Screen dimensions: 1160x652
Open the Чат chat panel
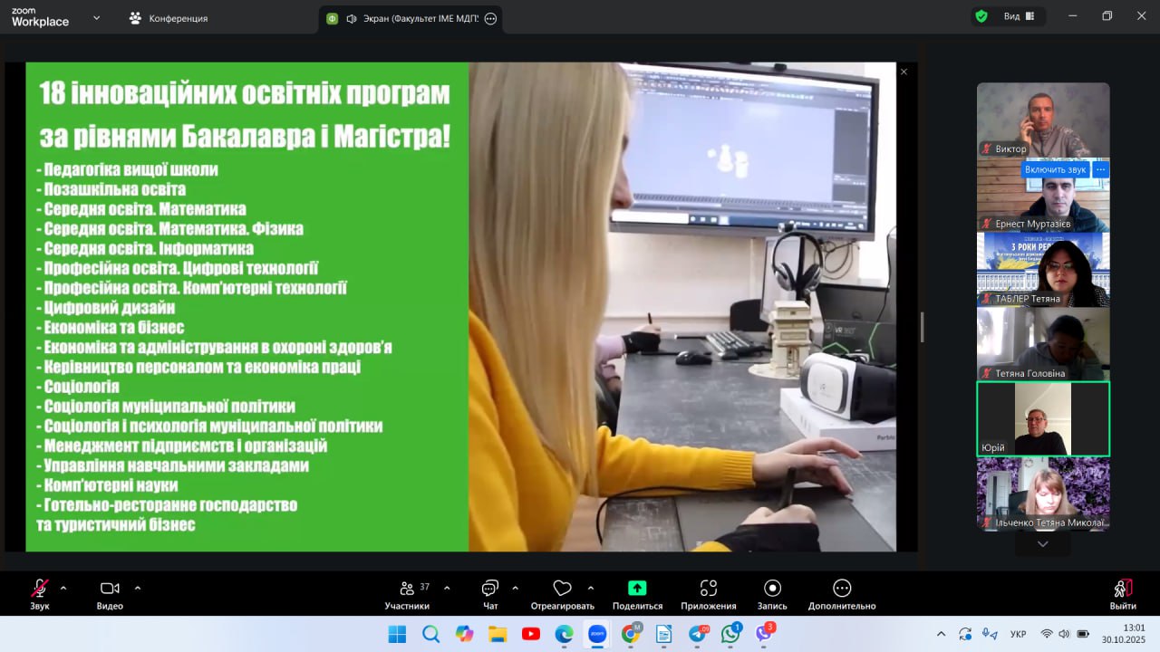coord(490,590)
